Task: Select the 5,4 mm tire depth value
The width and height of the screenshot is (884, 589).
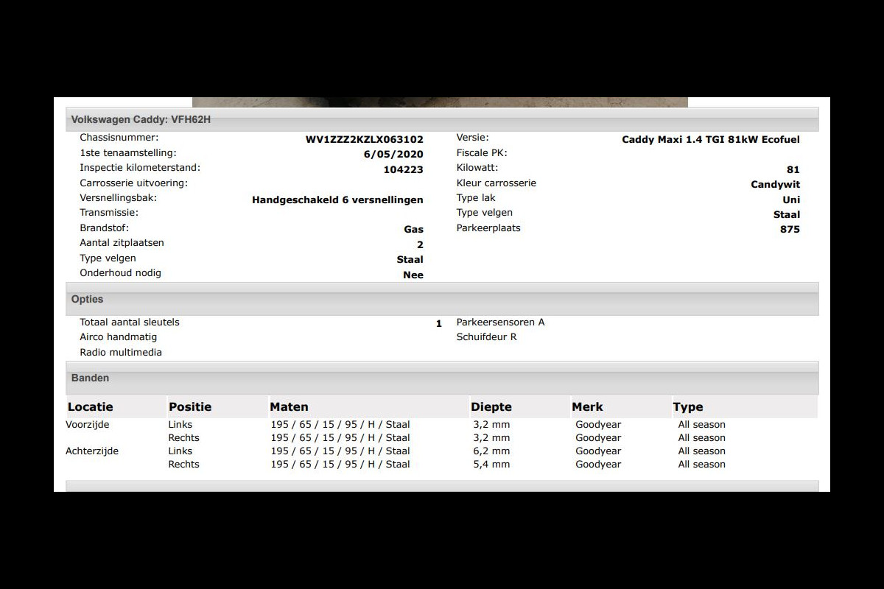Action: coord(491,465)
